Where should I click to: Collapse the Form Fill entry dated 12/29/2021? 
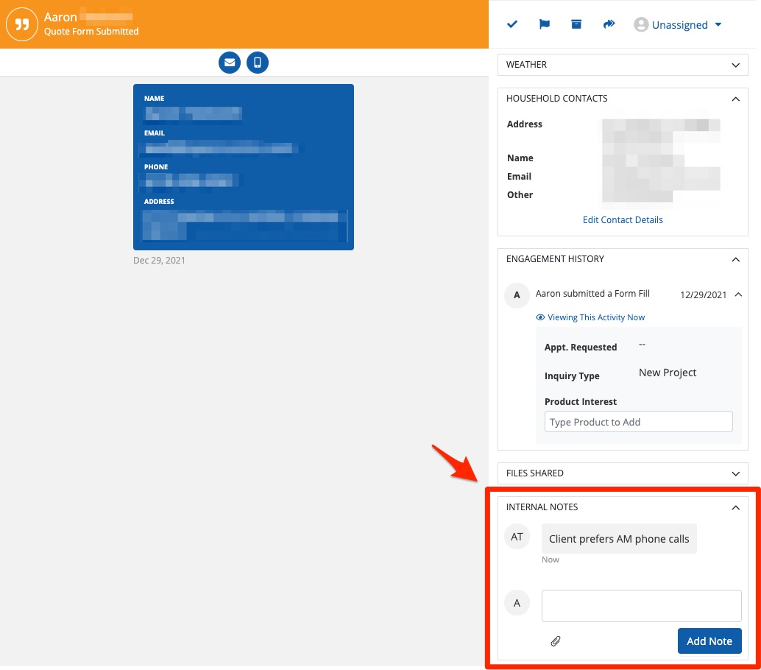pyautogui.click(x=738, y=295)
